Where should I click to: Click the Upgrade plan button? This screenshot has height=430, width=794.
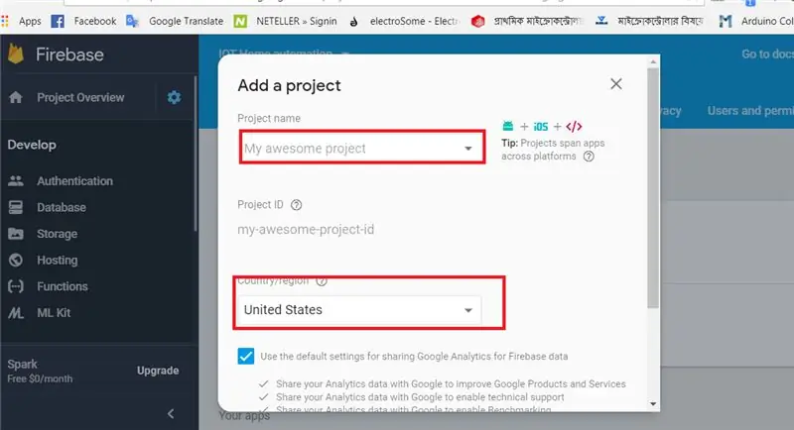pyautogui.click(x=158, y=371)
